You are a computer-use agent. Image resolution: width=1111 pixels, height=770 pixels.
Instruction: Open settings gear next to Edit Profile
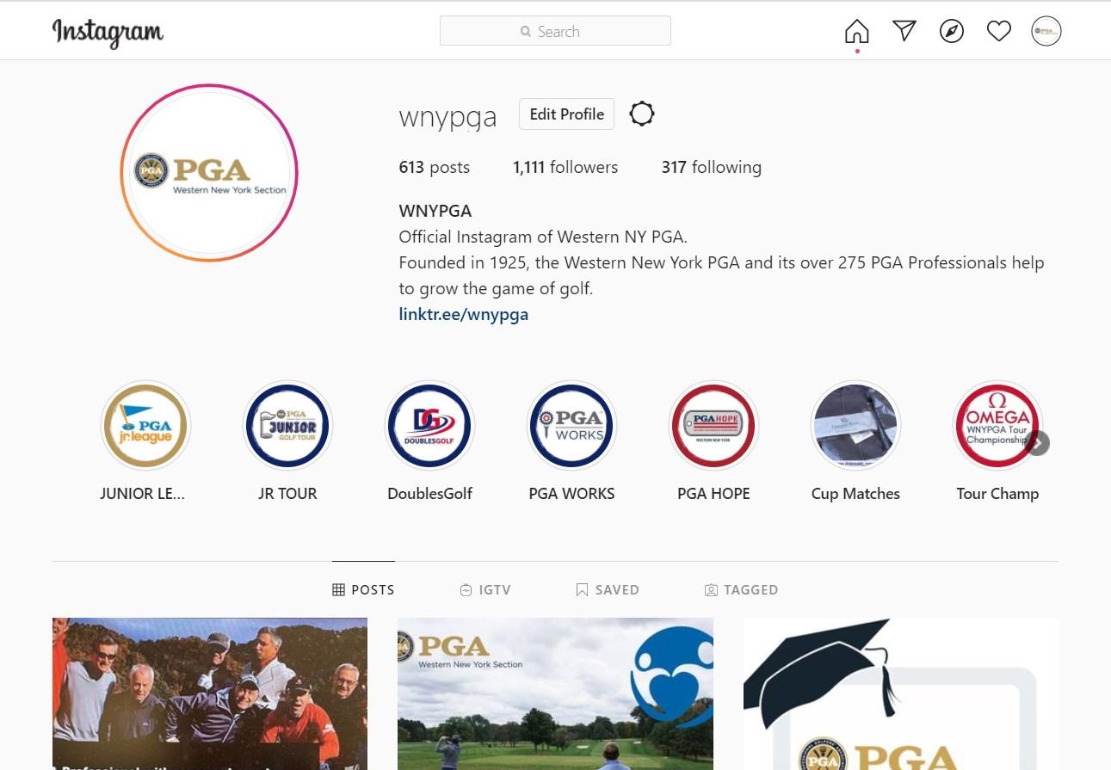pos(642,114)
